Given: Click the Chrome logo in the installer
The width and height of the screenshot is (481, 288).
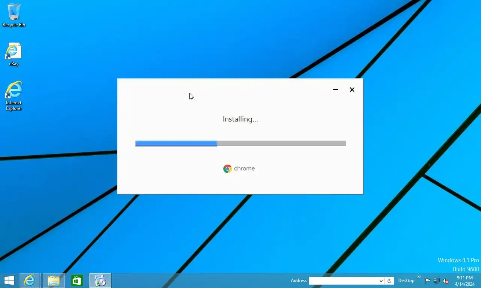Looking at the screenshot, I should 227,169.
